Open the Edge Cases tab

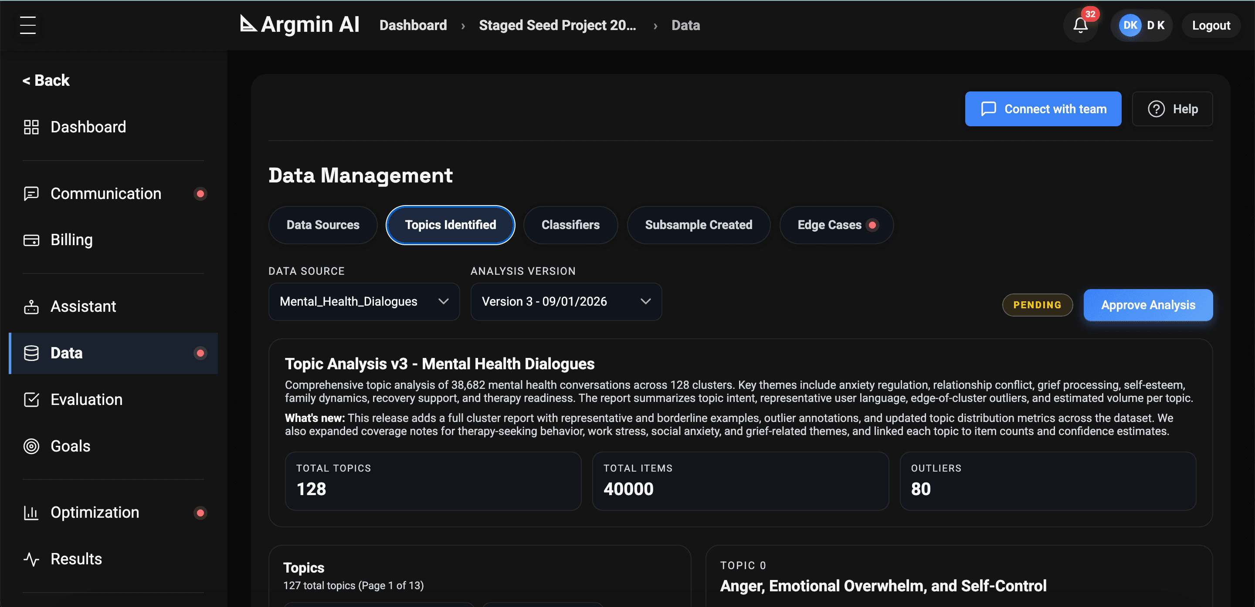836,225
